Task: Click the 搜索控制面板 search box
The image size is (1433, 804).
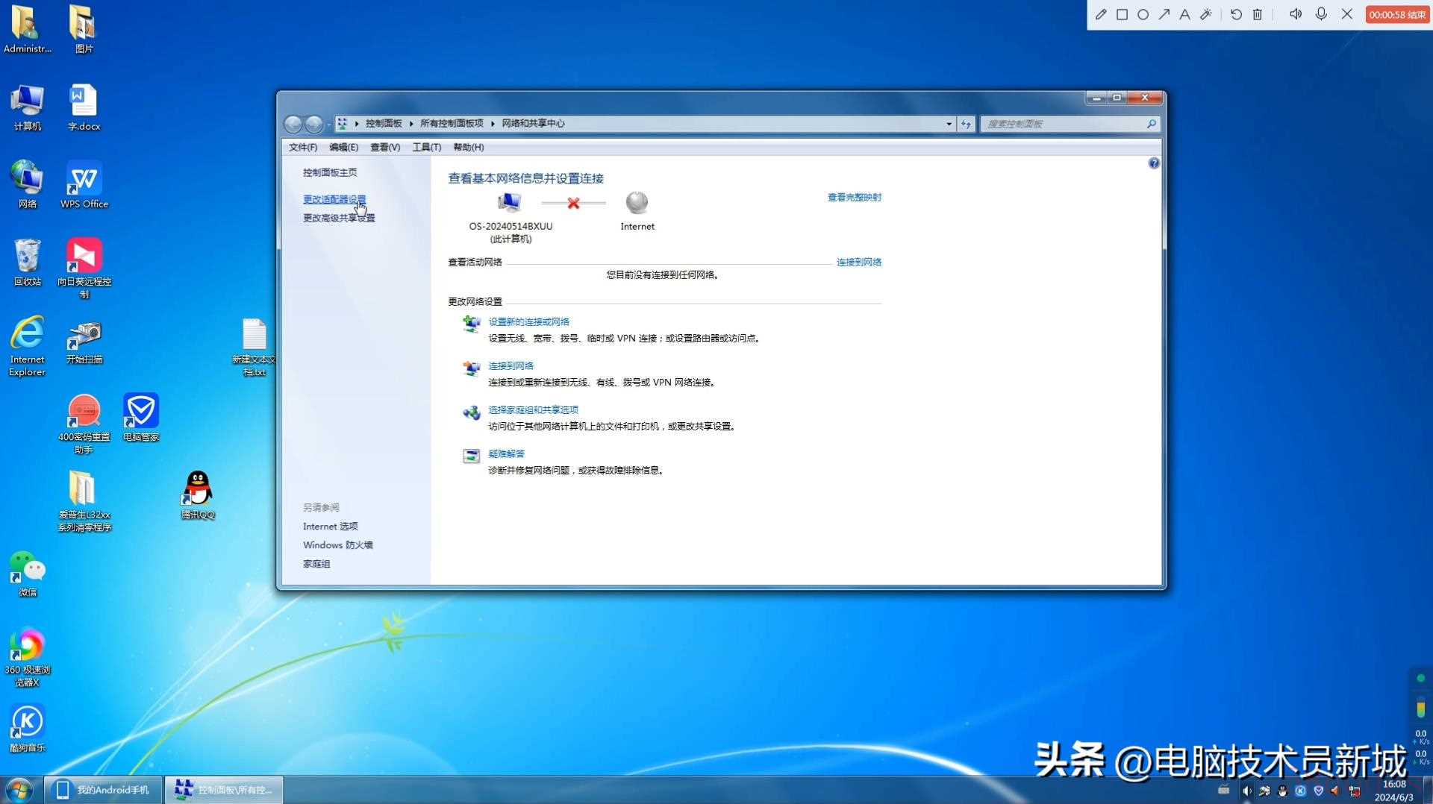Action: (x=1064, y=124)
